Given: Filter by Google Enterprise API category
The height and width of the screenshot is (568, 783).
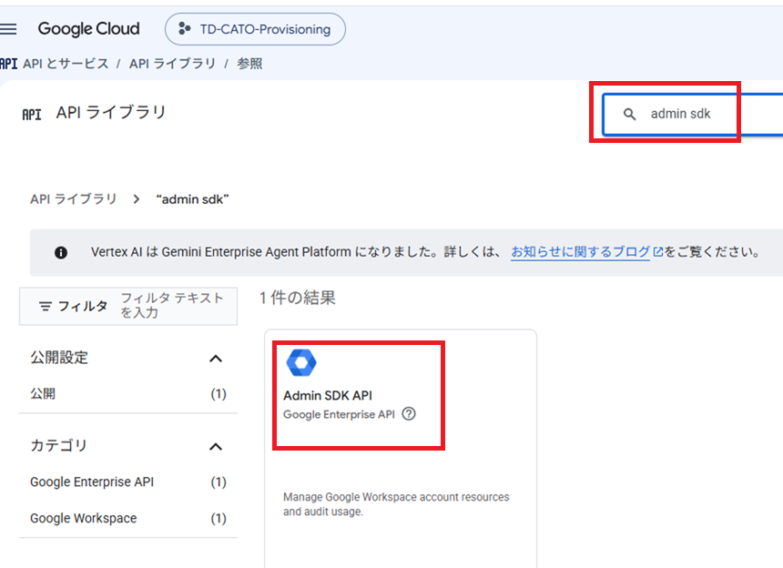Looking at the screenshot, I should pyautogui.click(x=92, y=482).
